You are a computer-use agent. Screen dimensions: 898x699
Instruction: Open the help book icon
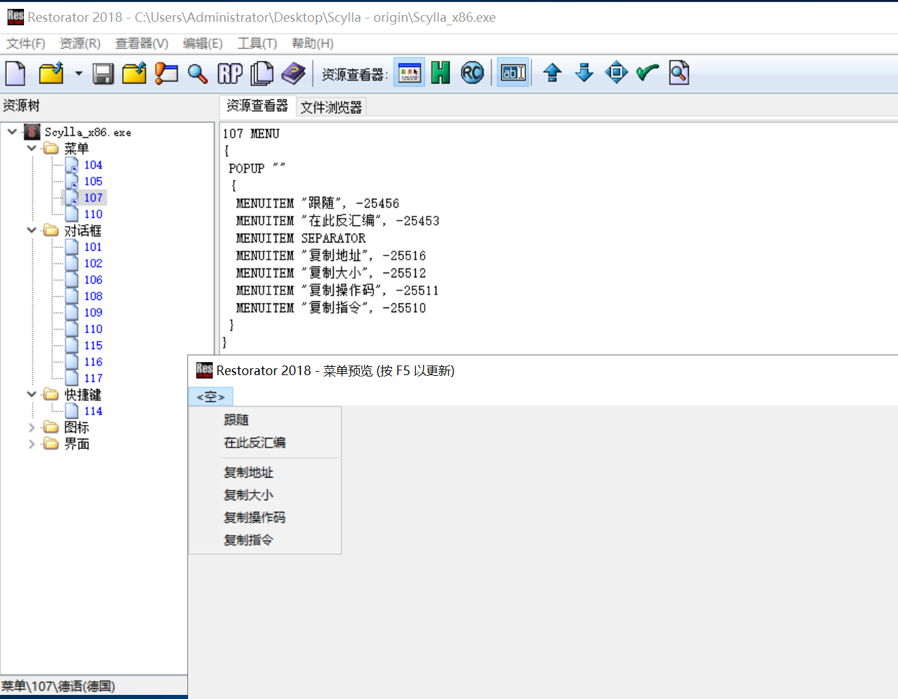293,73
